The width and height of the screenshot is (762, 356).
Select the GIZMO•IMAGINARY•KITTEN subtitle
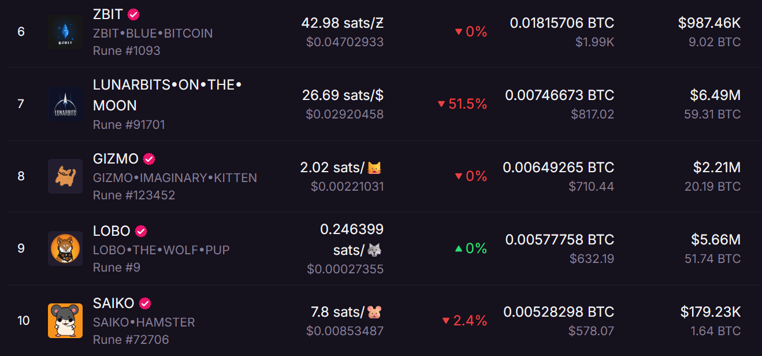[175, 177]
